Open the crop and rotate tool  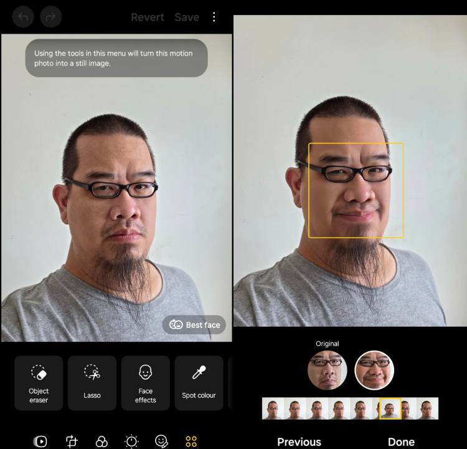[x=72, y=442]
